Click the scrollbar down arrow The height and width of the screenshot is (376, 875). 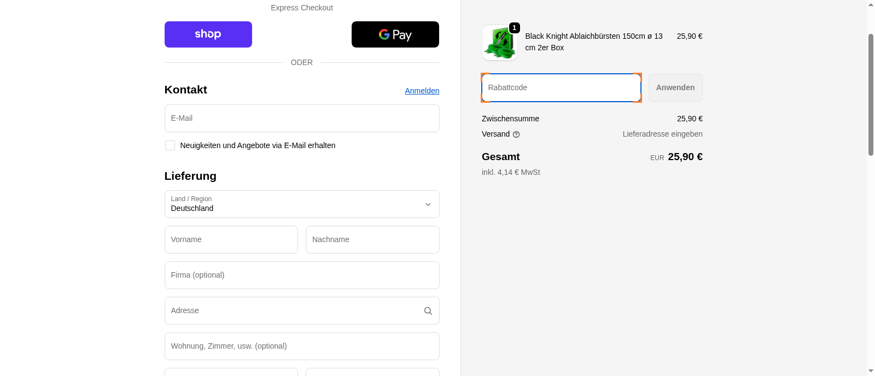point(871,371)
